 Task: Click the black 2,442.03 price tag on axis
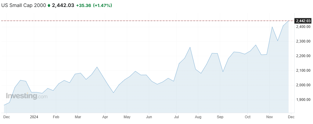point(303,21)
